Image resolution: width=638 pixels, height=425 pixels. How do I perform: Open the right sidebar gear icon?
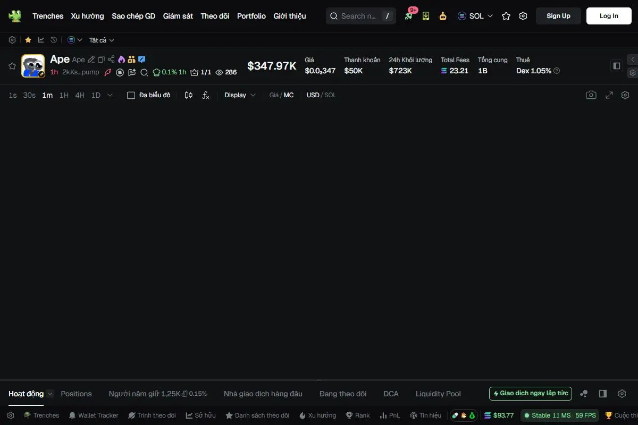(633, 73)
